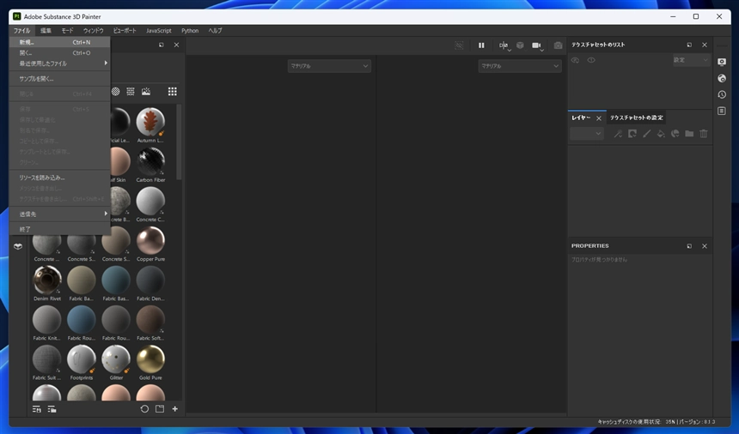Open the camera selection video icon
The image size is (739, 434).
click(536, 45)
